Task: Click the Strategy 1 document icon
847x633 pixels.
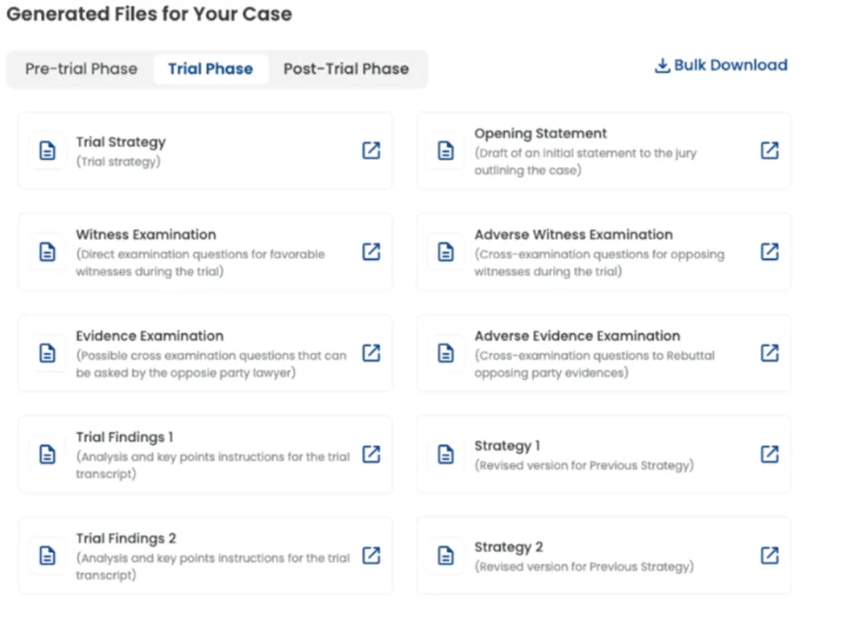Action: coord(445,454)
